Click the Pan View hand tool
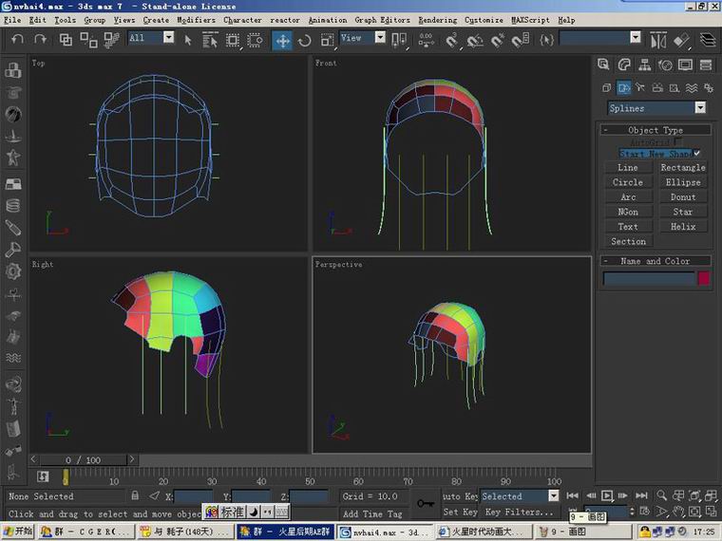This screenshot has width=722, height=541. click(x=677, y=511)
